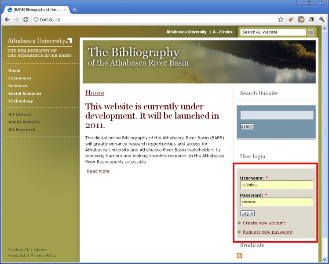Click Request new password link
This screenshot has width=329, height=264.
(x=267, y=232)
